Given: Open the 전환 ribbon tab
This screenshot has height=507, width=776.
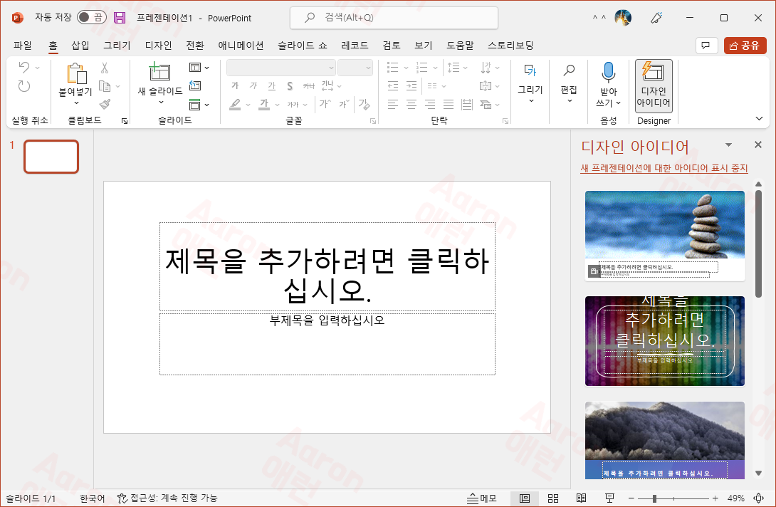Looking at the screenshot, I should coord(195,46).
